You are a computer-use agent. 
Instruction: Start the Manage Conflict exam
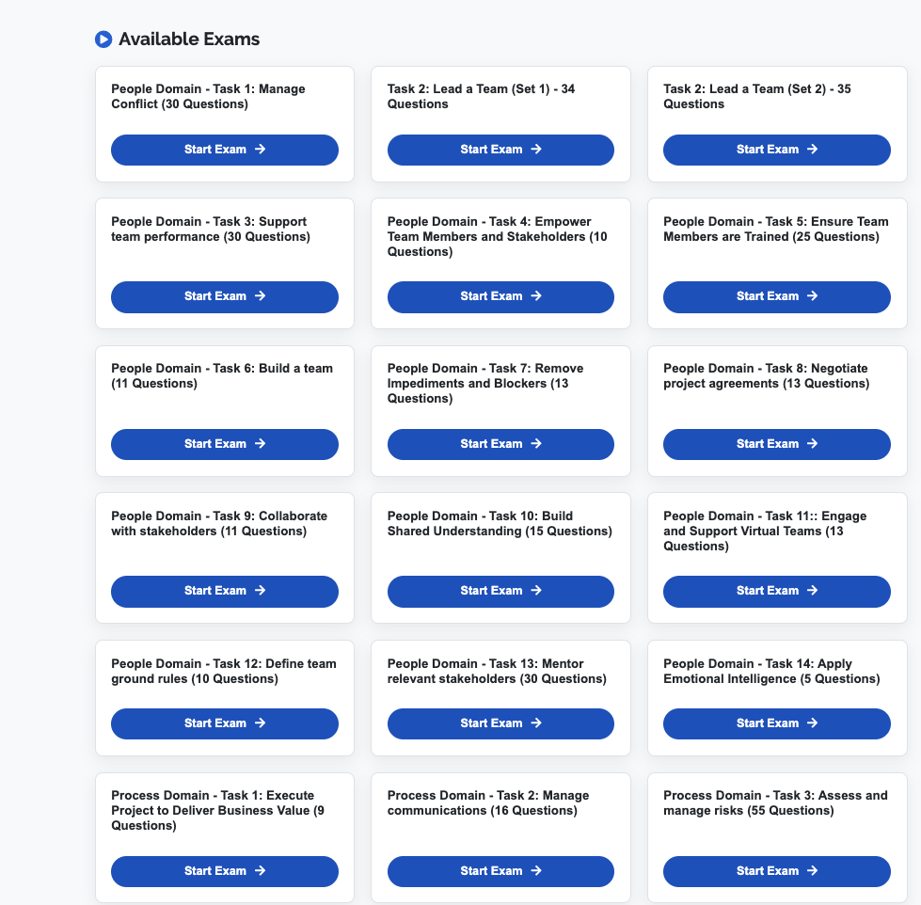coord(224,150)
